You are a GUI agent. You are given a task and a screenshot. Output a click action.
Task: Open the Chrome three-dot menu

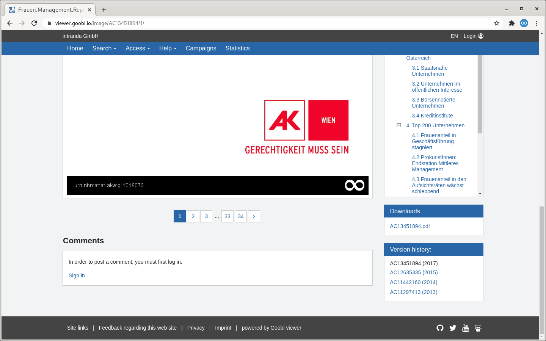tap(536, 23)
